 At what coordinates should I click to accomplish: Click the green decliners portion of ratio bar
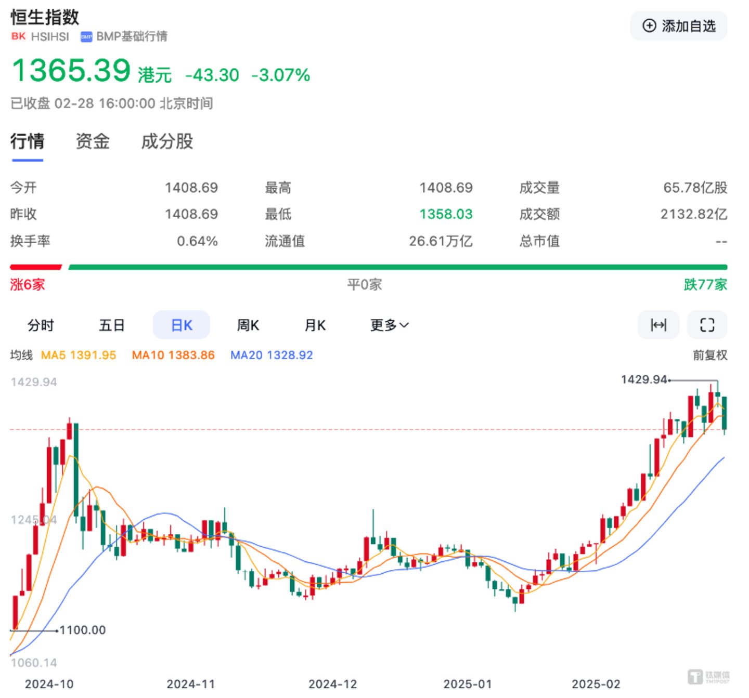pos(397,267)
